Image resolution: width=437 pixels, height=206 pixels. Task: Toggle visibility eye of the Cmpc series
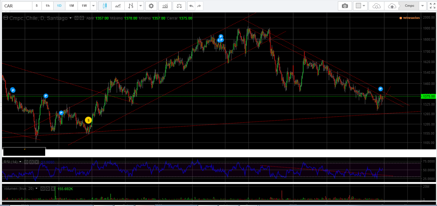click(77, 18)
